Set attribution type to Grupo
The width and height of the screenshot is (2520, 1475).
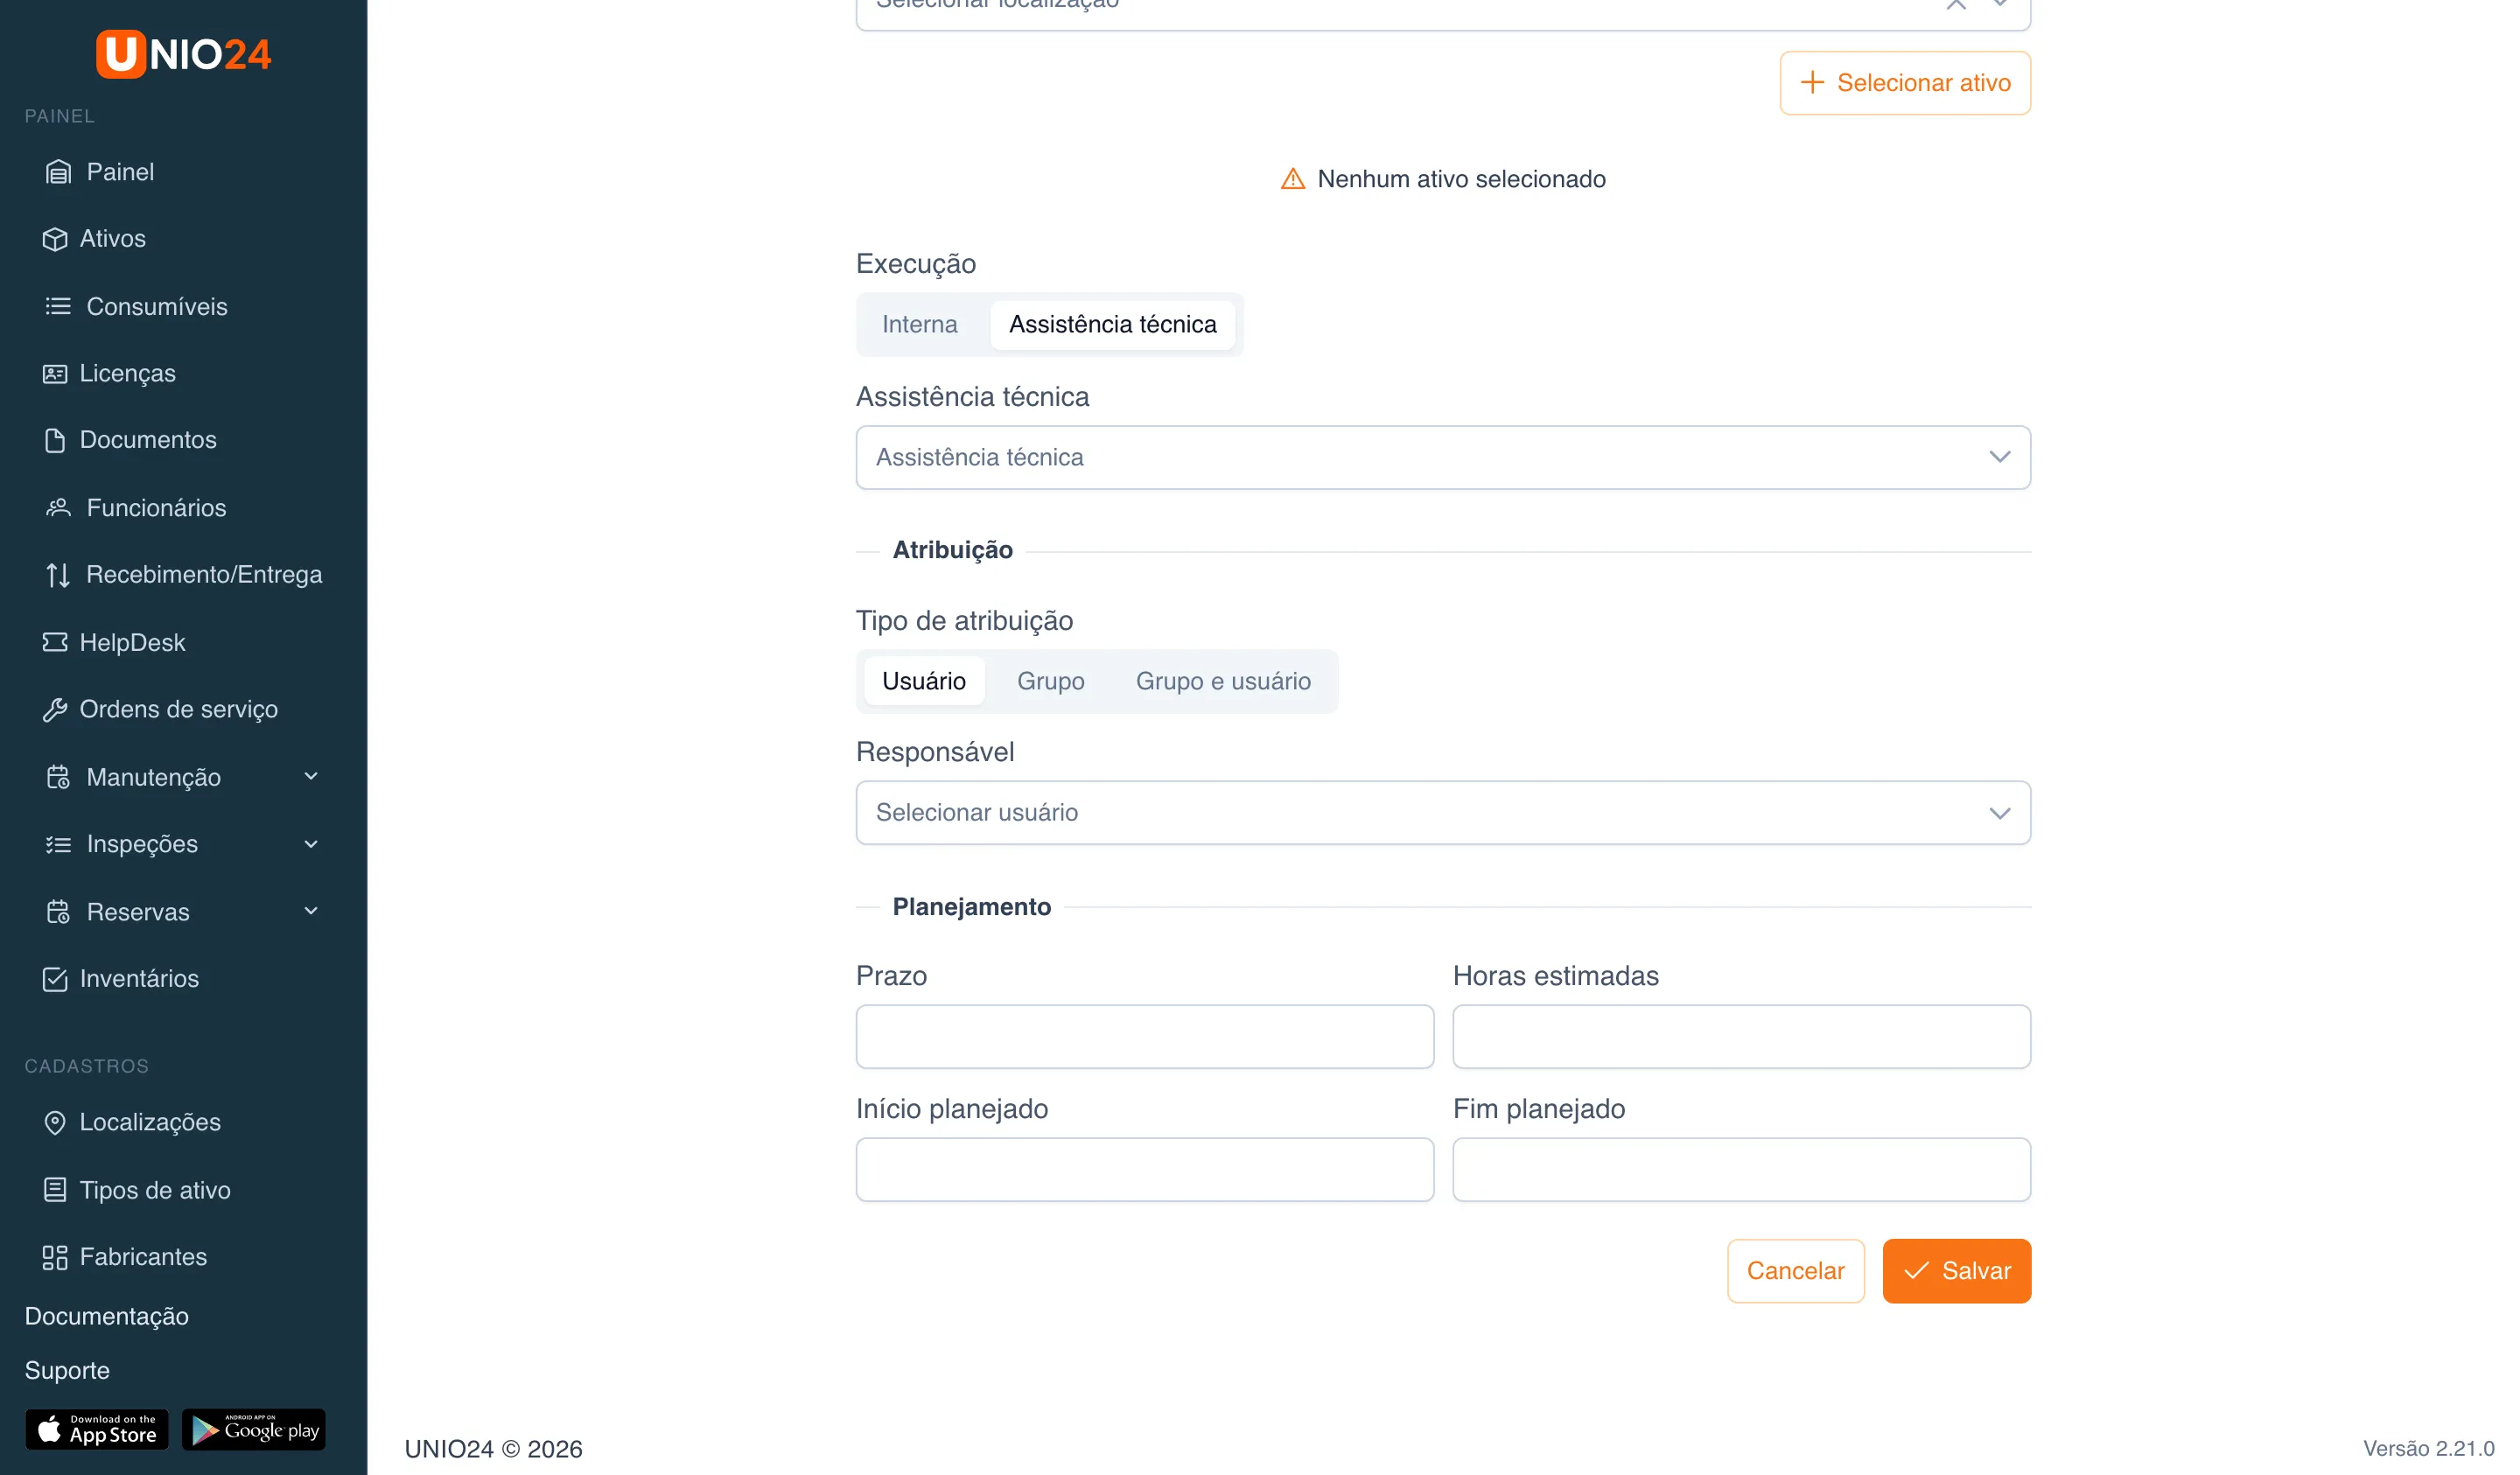[x=1050, y=681]
